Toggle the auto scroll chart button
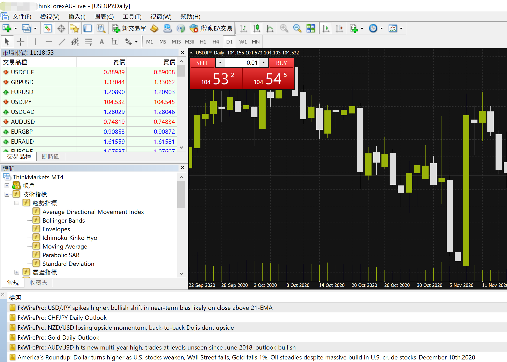507x362 pixels. pyautogui.click(x=326, y=28)
